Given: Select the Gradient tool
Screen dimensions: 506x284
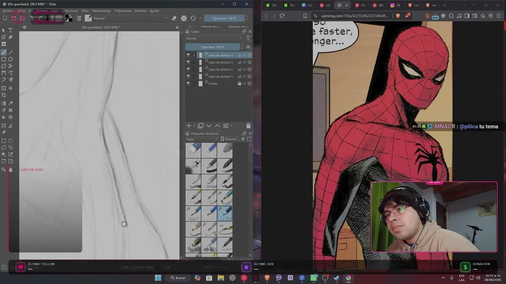Looking at the screenshot, I should point(4,103).
